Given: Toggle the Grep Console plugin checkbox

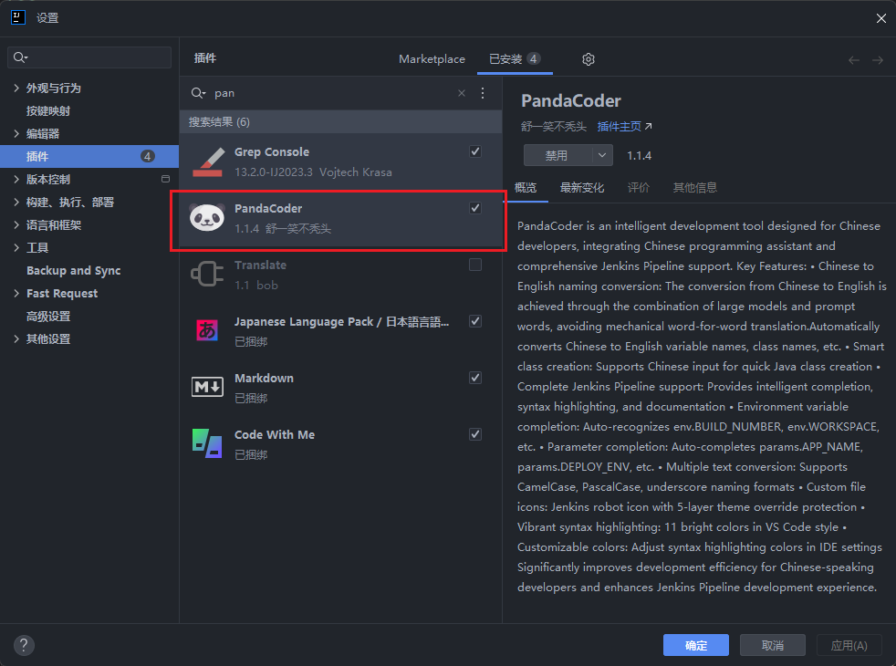Looking at the screenshot, I should click(474, 151).
